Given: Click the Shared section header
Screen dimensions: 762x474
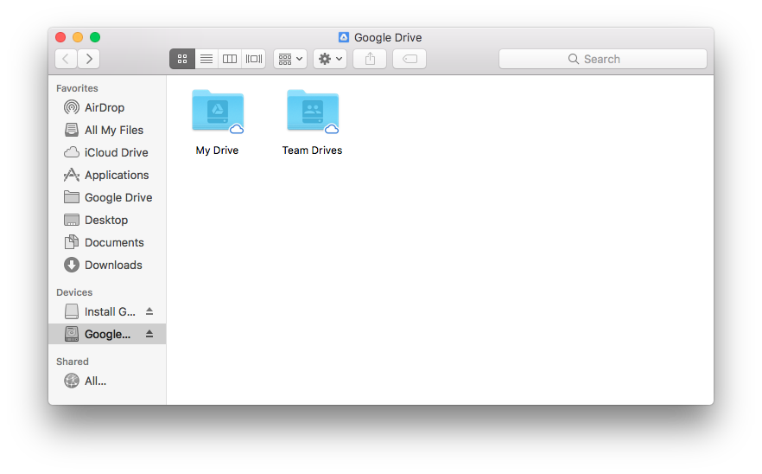Looking at the screenshot, I should click(72, 361).
